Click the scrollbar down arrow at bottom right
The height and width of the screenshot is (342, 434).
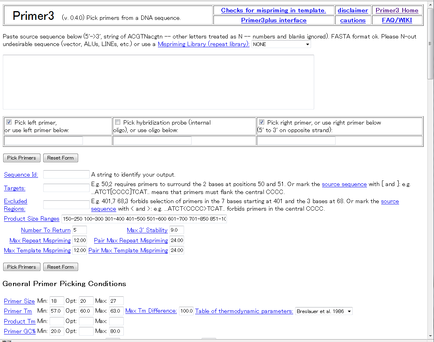coord(430,336)
